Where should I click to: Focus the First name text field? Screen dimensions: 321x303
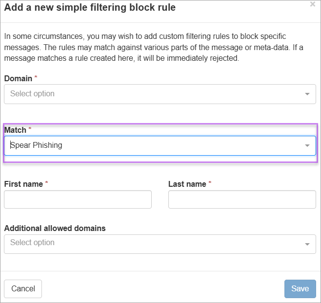tap(78, 199)
